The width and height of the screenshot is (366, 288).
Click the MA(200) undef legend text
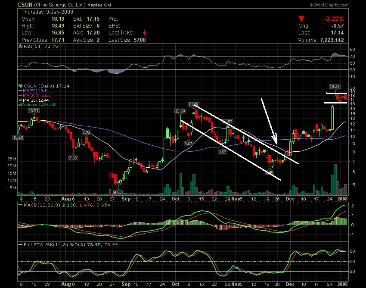pyautogui.click(x=37, y=95)
